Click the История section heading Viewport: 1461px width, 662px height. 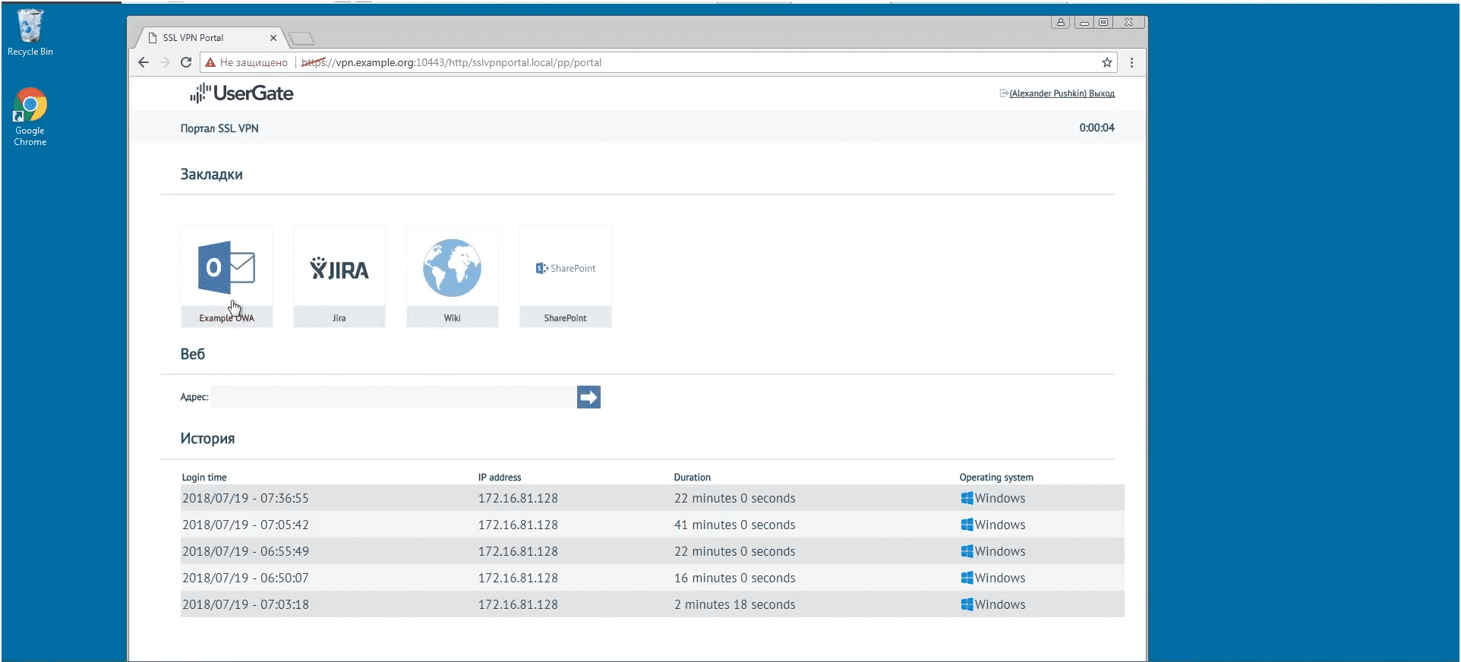[207, 438]
